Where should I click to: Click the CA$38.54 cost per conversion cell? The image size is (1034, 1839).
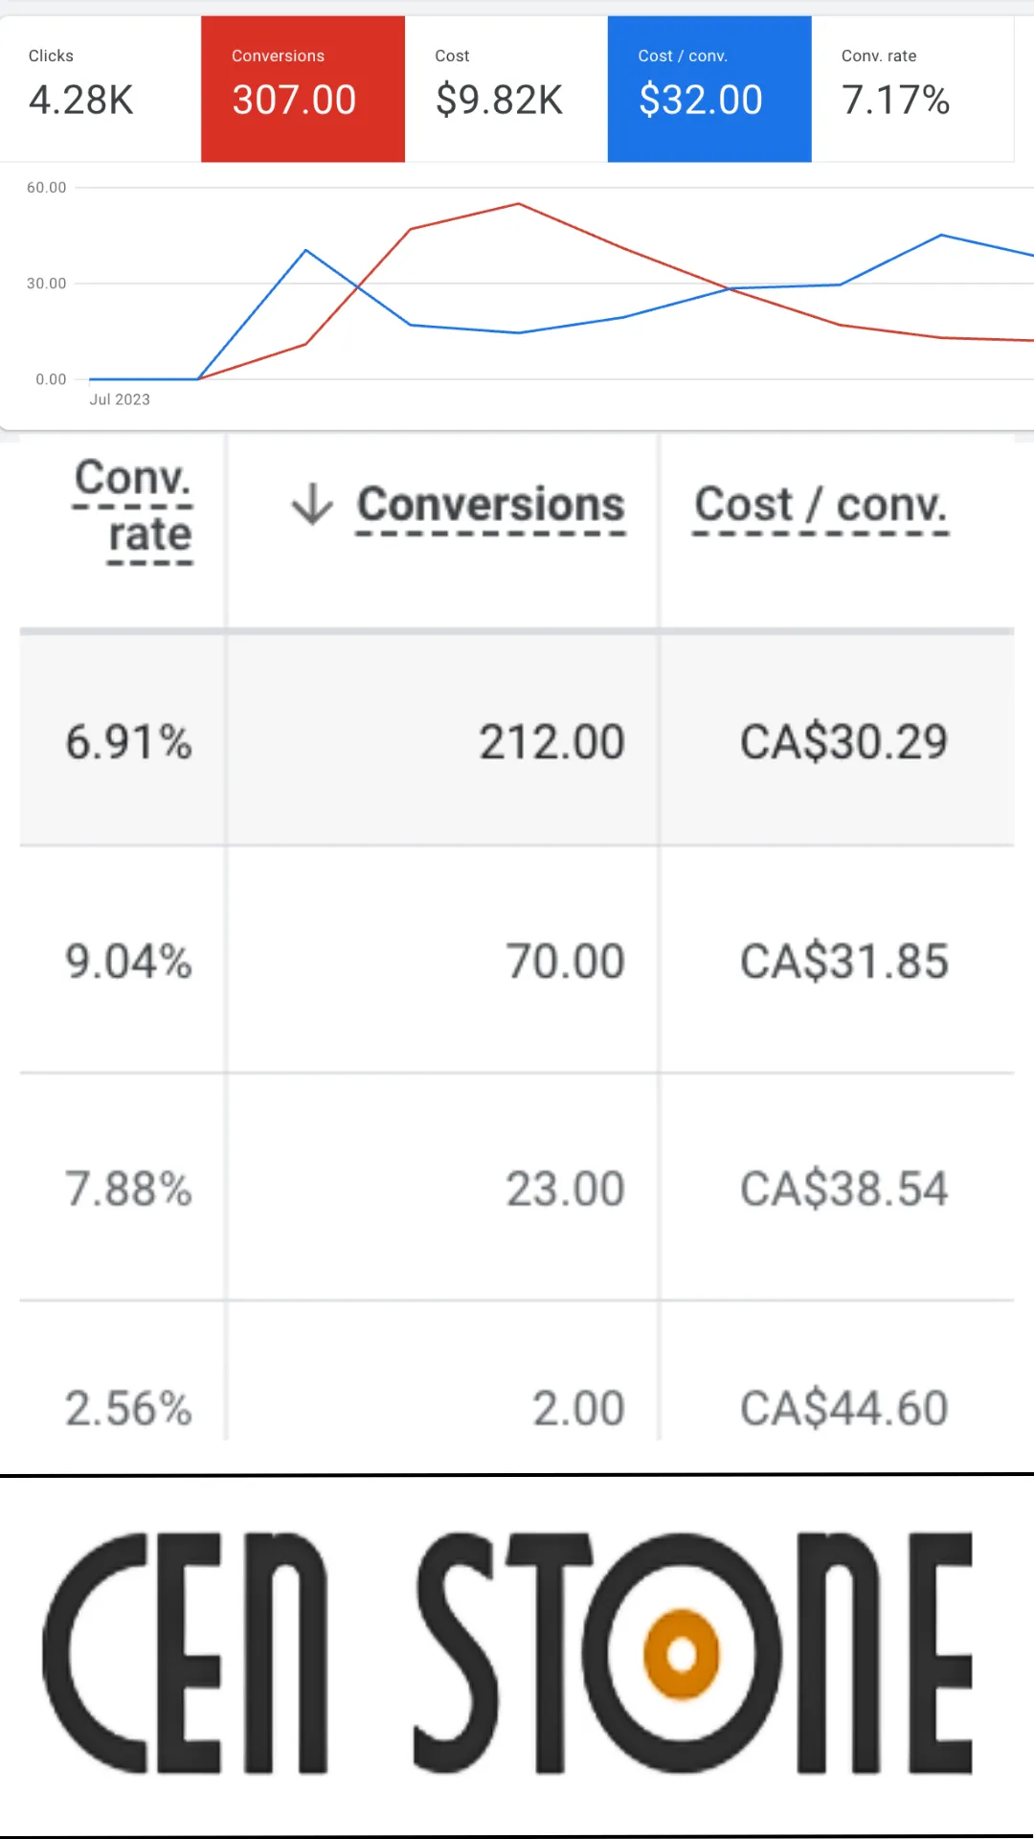pyautogui.click(x=843, y=1189)
